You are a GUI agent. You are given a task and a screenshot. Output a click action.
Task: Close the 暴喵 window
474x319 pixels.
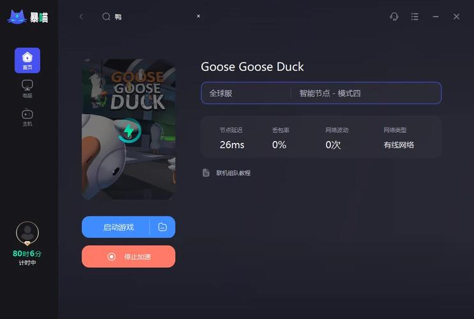[x=457, y=17]
